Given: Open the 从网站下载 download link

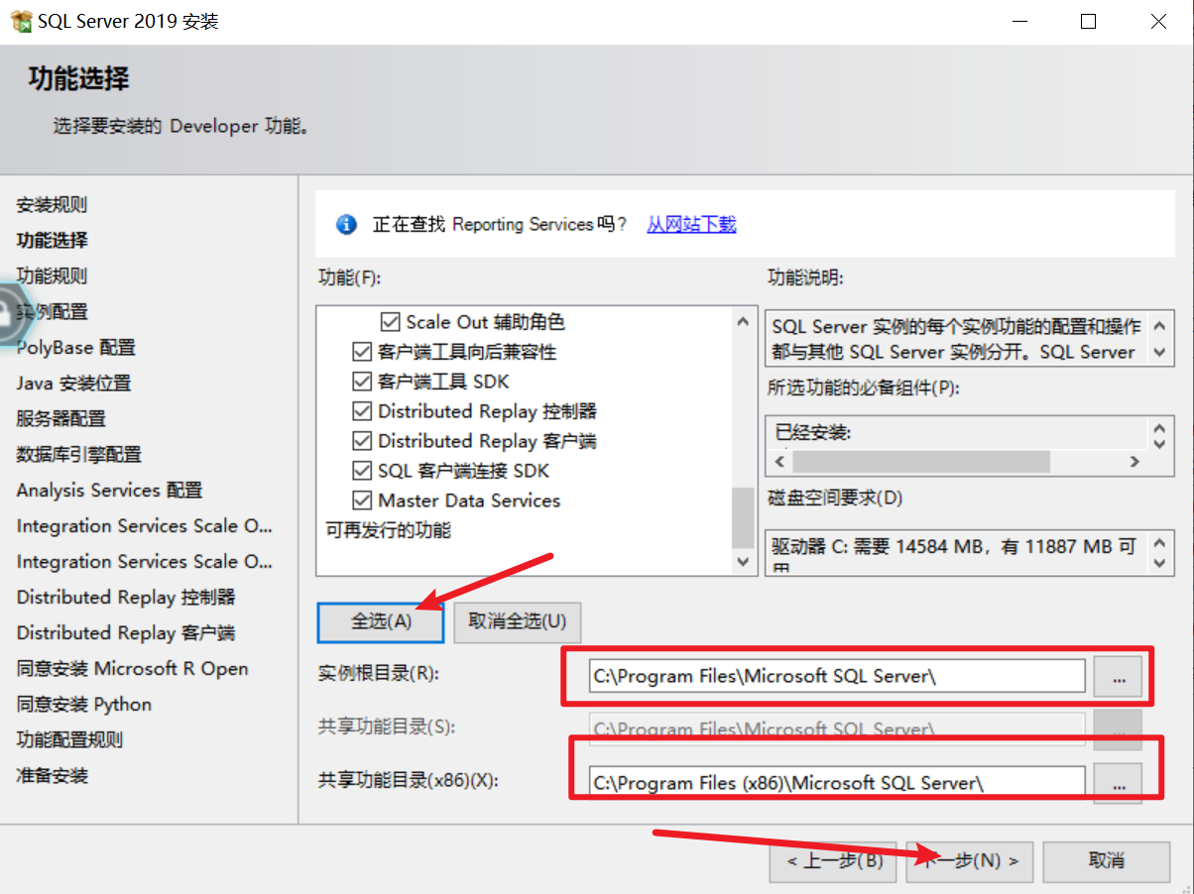Looking at the screenshot, I should 691,224.
